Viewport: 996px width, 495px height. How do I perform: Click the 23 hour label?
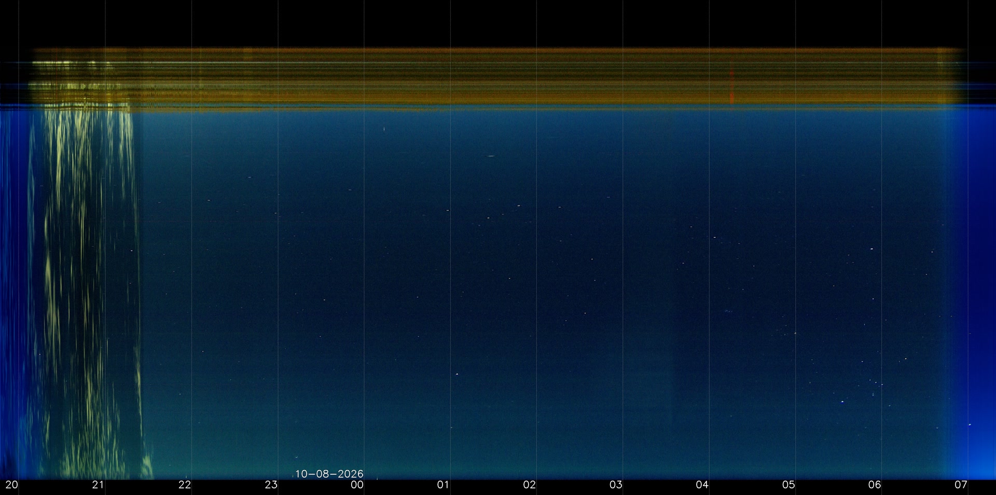pyautogui.click(x=271, y=485)
